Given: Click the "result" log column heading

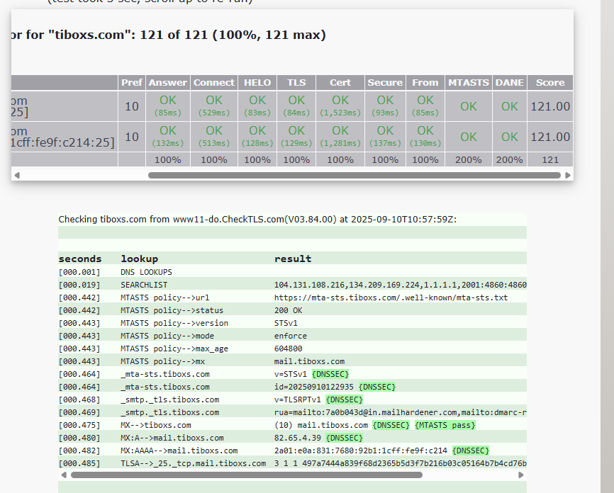Looking at the screenshot, I should point(293,259).
